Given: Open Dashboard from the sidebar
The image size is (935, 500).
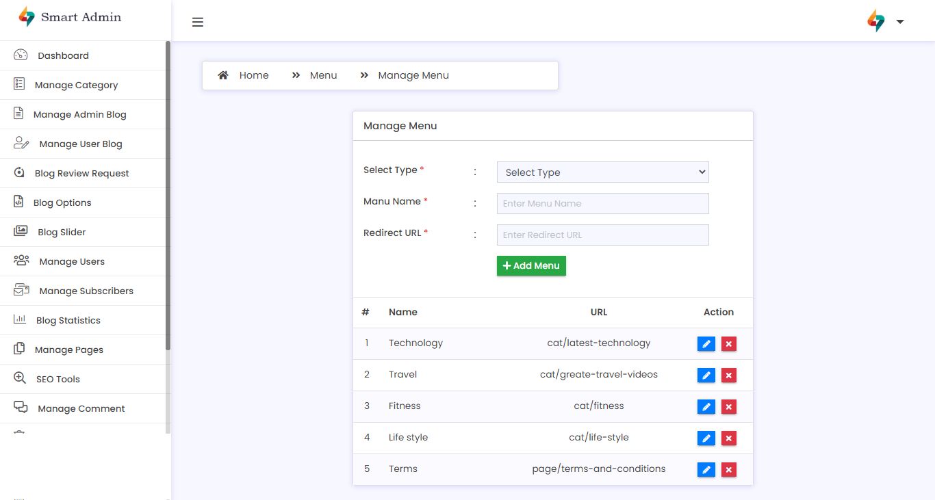Looking at the screenshot, I should tap(83, 55).
